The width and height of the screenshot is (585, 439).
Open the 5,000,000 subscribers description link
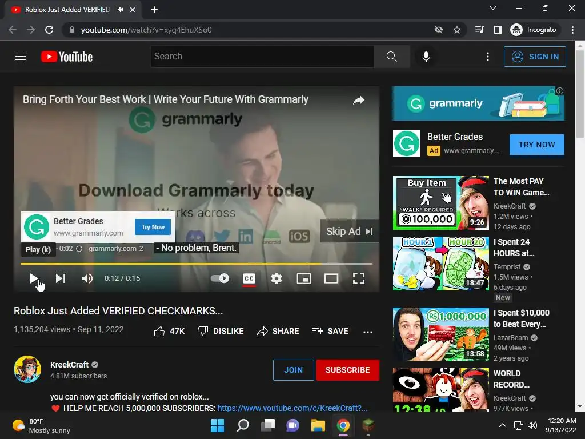tap(292, 408)
